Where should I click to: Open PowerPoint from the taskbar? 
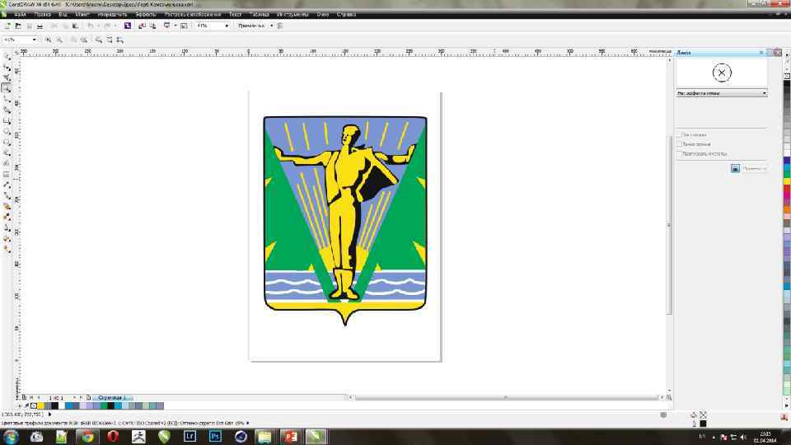[291, 437]
